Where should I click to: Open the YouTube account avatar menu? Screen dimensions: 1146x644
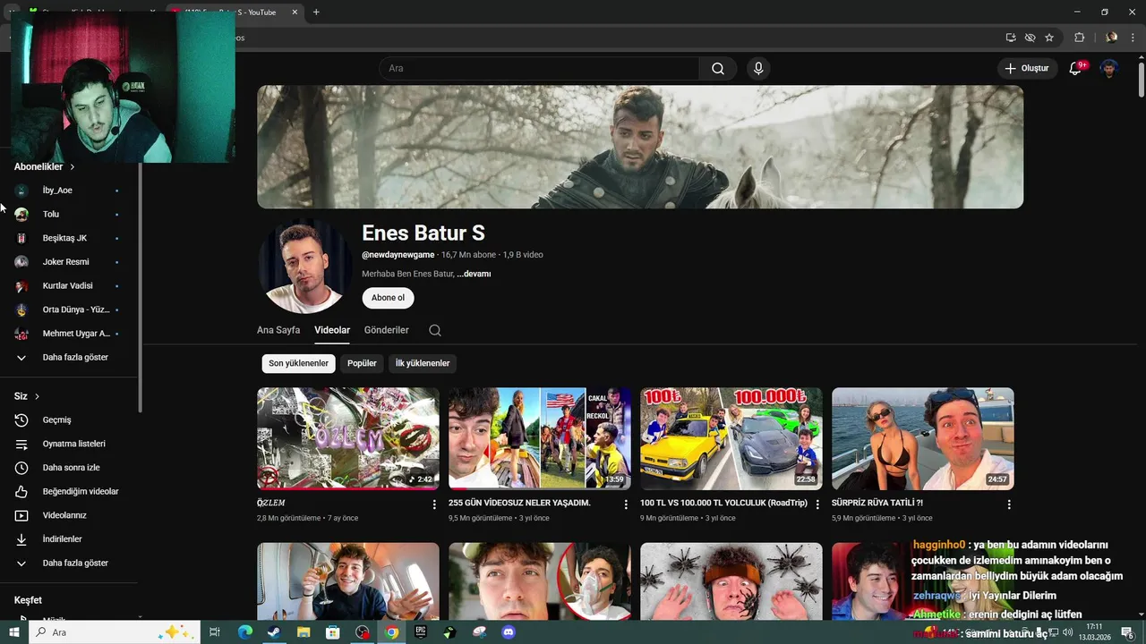point(1109,69)
